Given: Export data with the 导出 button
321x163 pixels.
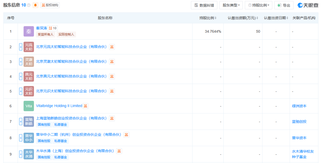Looking at the screenshot, I should [x=284, y=5].
